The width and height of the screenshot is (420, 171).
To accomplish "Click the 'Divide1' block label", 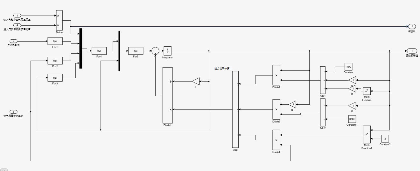I will click(167, 126).
